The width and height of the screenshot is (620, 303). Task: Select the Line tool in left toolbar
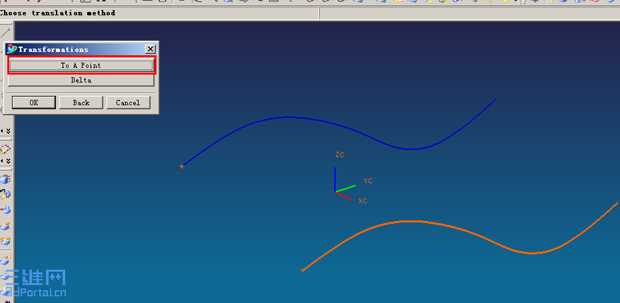click(x=5, y=33)
